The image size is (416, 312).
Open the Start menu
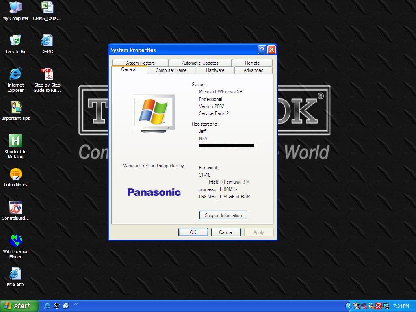click(19, 306)
